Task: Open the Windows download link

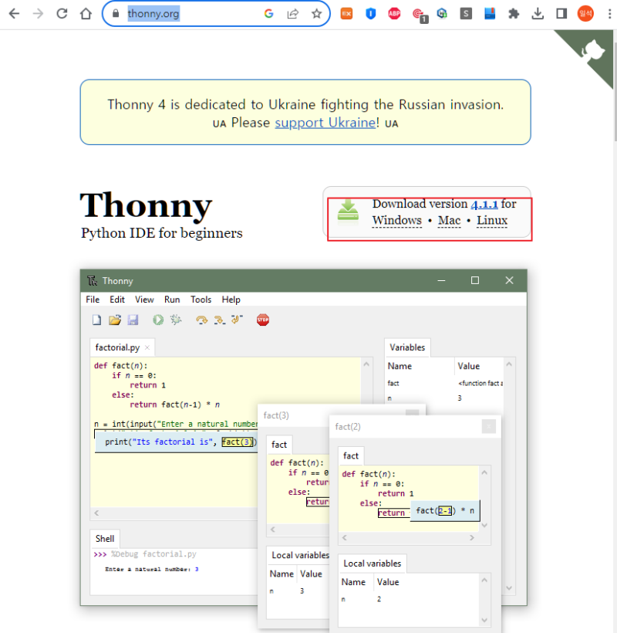Action: coord(397,221)
